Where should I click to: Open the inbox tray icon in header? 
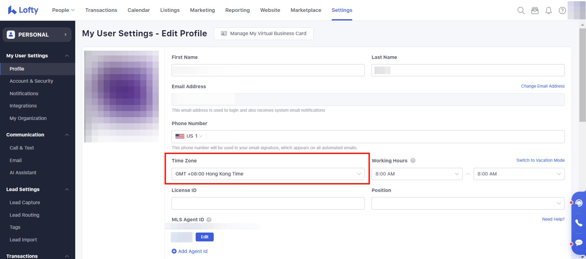[535, 11]
